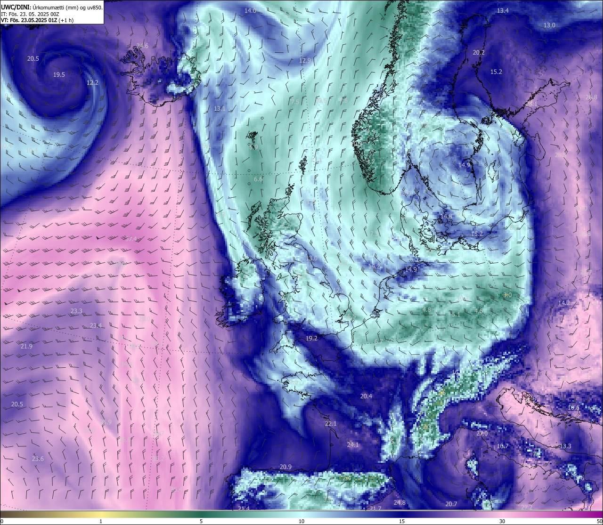
Task: Click the 13.4 value label
Action: tap(503, 10)
